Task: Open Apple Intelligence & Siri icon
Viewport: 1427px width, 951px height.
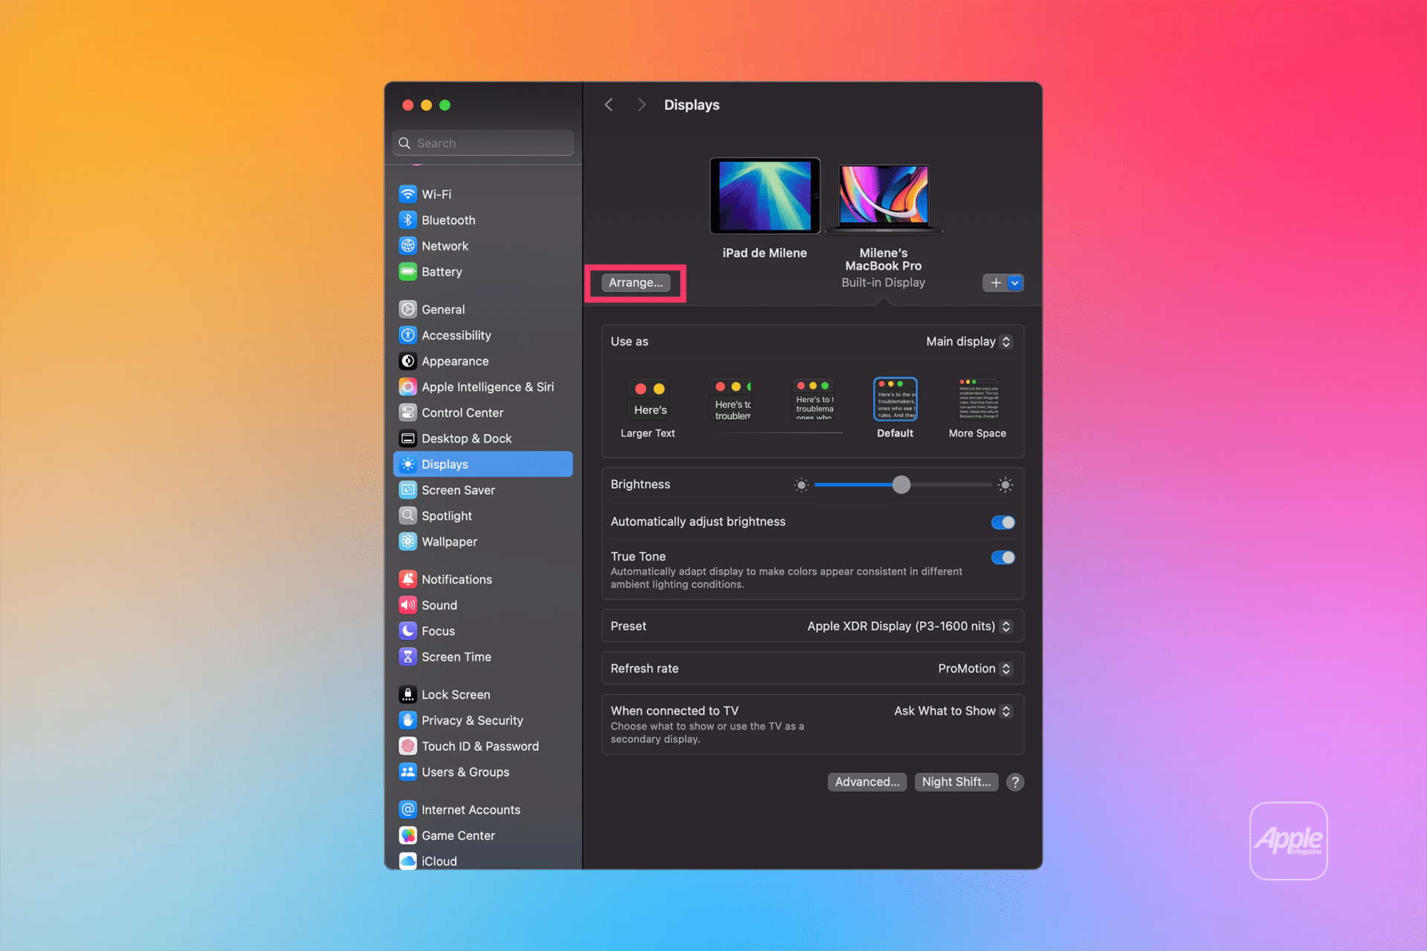Action: pos(407,386)
